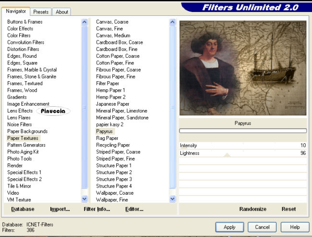Open Help for Filters Unlimited
The image size is (312, 237).
(295, 227)
